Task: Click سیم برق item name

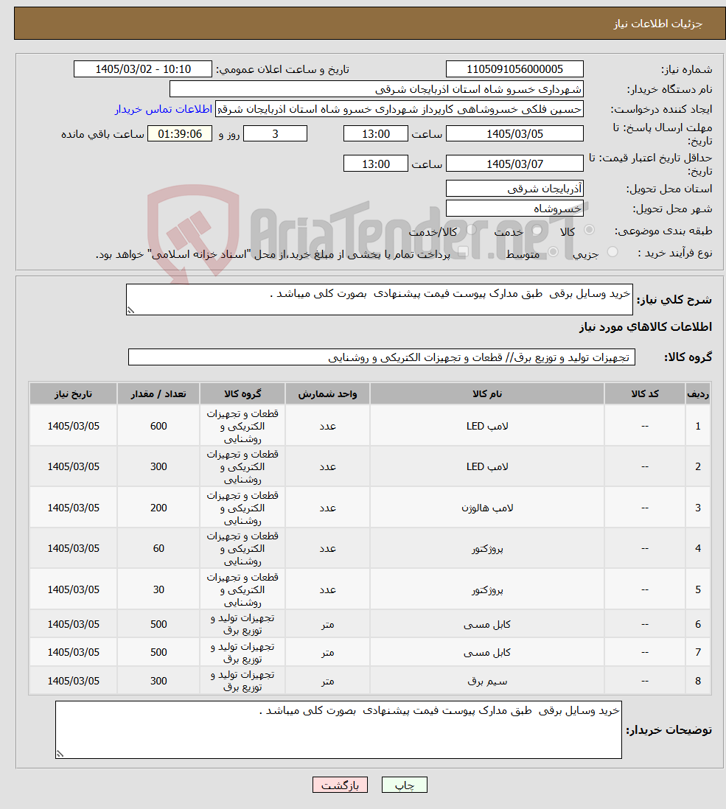Action: click(487, 681)
